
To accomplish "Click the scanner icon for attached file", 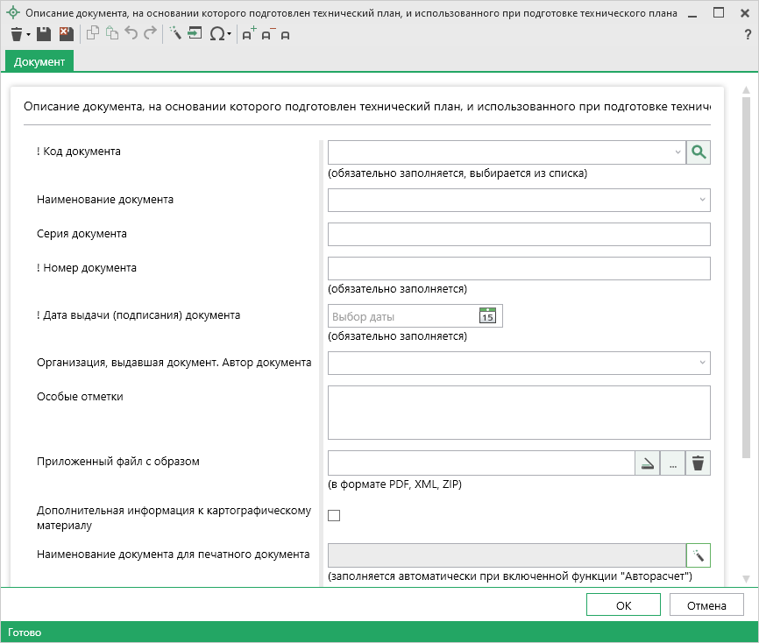I will pos(647,463).
